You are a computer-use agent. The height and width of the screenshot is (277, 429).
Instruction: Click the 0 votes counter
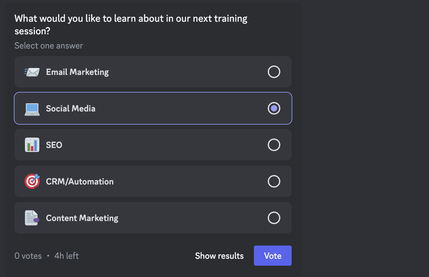[28, 256]
